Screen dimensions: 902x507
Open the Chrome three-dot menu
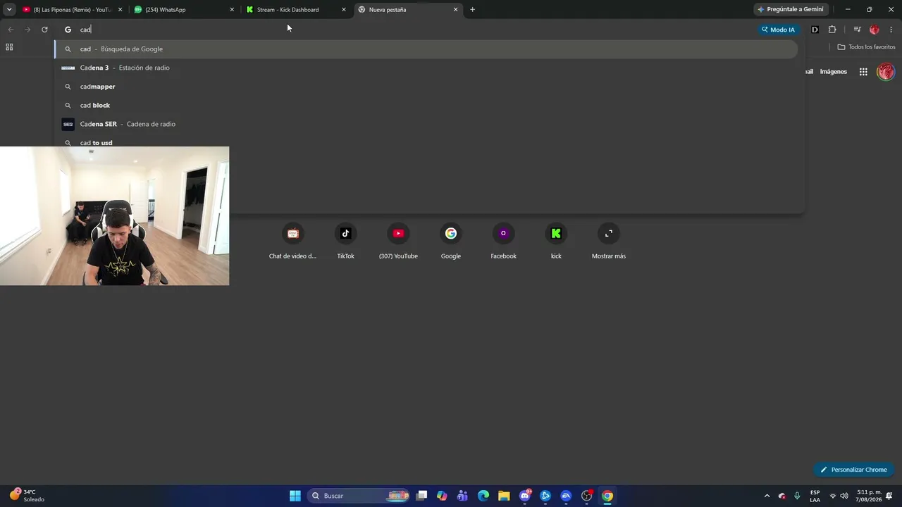pos(891,30)
